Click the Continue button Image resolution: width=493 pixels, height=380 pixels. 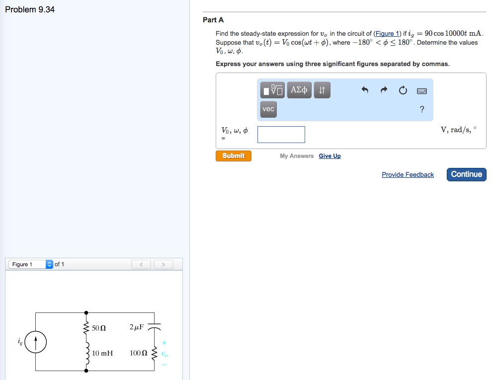pyautogui.click(x=466, y=174)
